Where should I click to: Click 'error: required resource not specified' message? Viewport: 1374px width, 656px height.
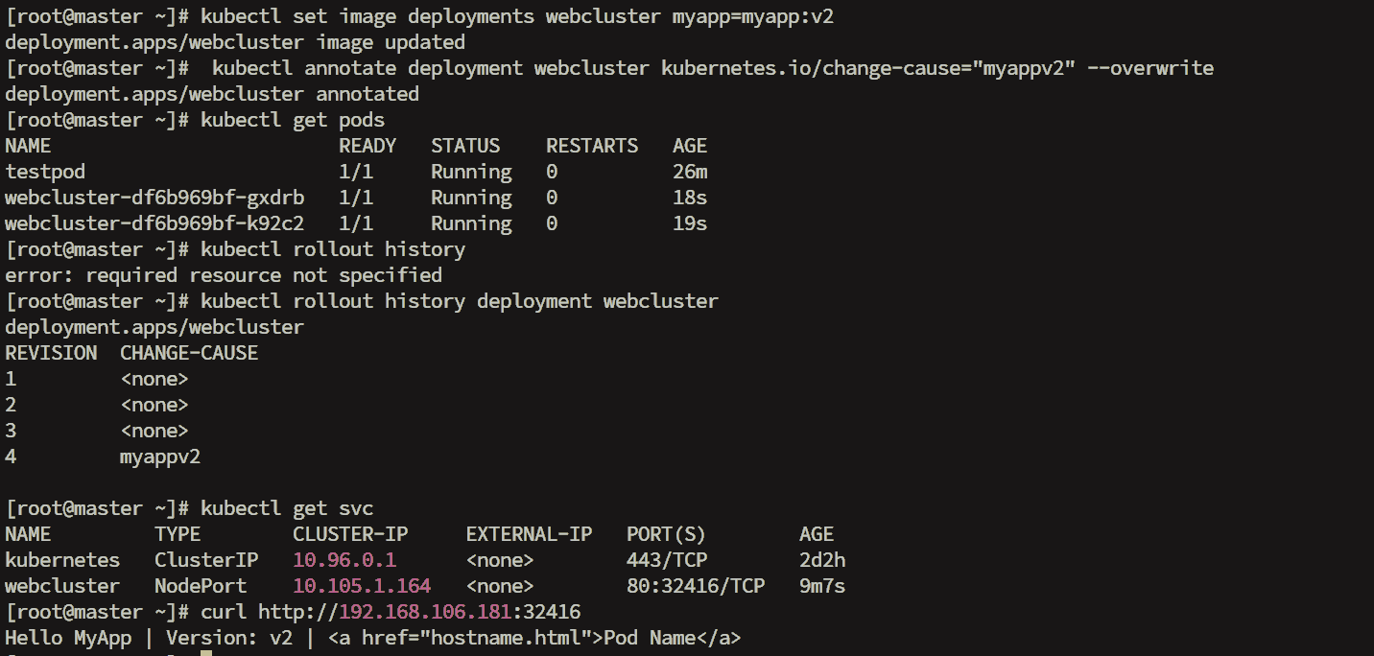pyautogui.click(x=224, y=275)
